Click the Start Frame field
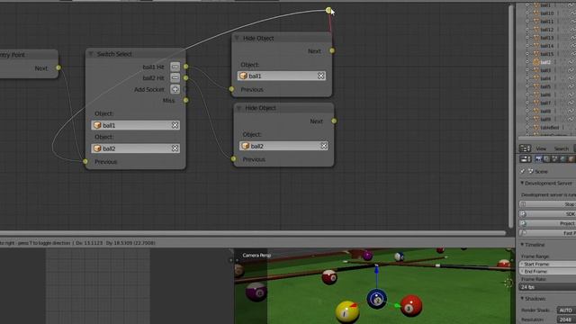The image size is (576, 324). 547,264
